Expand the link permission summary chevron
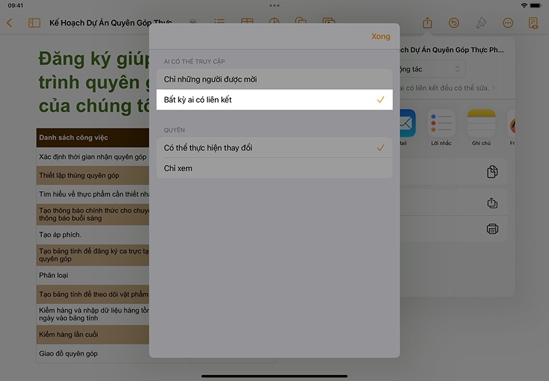Image resolution: width=549 pixels, height=381 pixels. click(x=494, y=88)
